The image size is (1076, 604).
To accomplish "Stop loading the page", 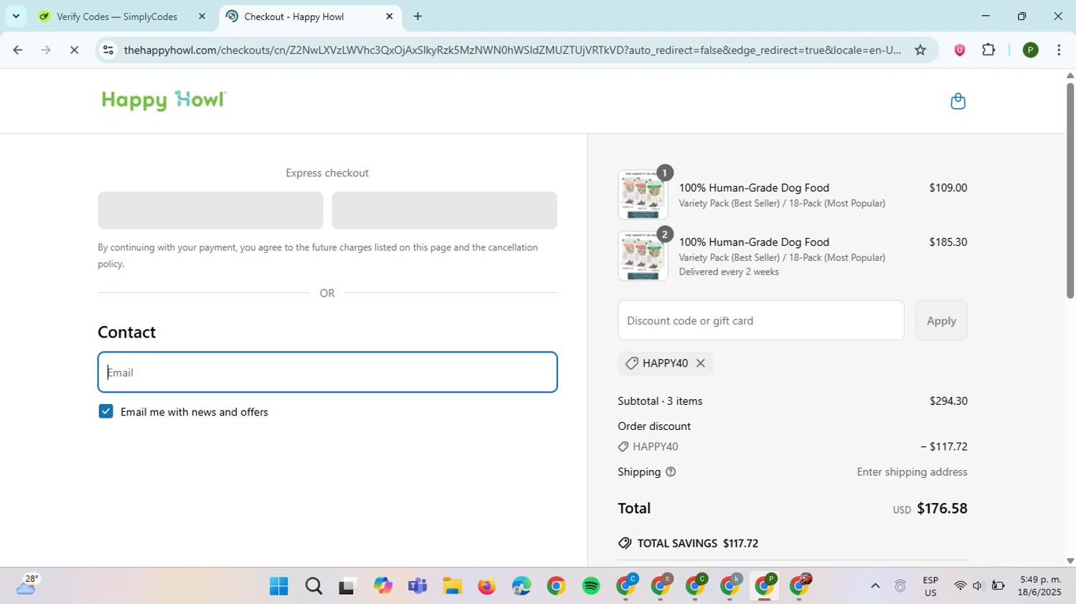I will (x=75, y=50).
